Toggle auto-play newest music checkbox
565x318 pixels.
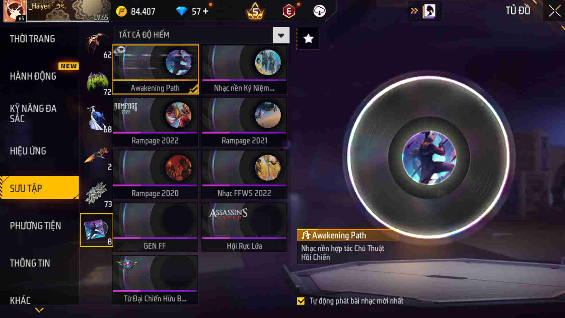click(301, 301)
